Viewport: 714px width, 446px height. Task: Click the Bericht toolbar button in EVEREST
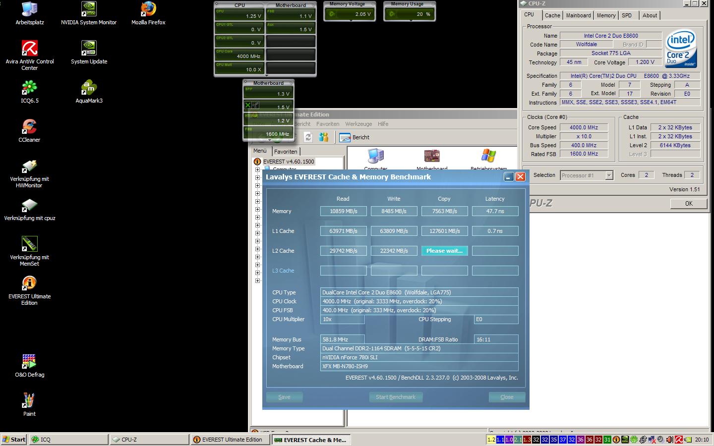click(355, 137)
